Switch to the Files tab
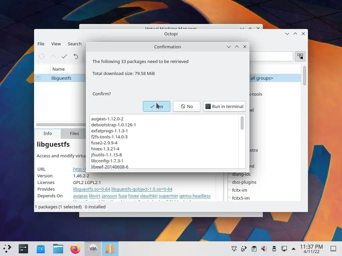Screen dimensions: 342x256 click(74, 133)
